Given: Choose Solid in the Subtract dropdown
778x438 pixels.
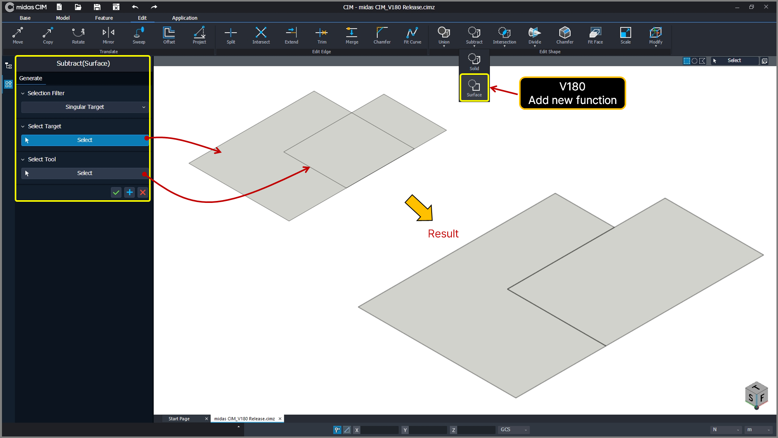Looking at the screenshot, I should [x=474, y=62].
